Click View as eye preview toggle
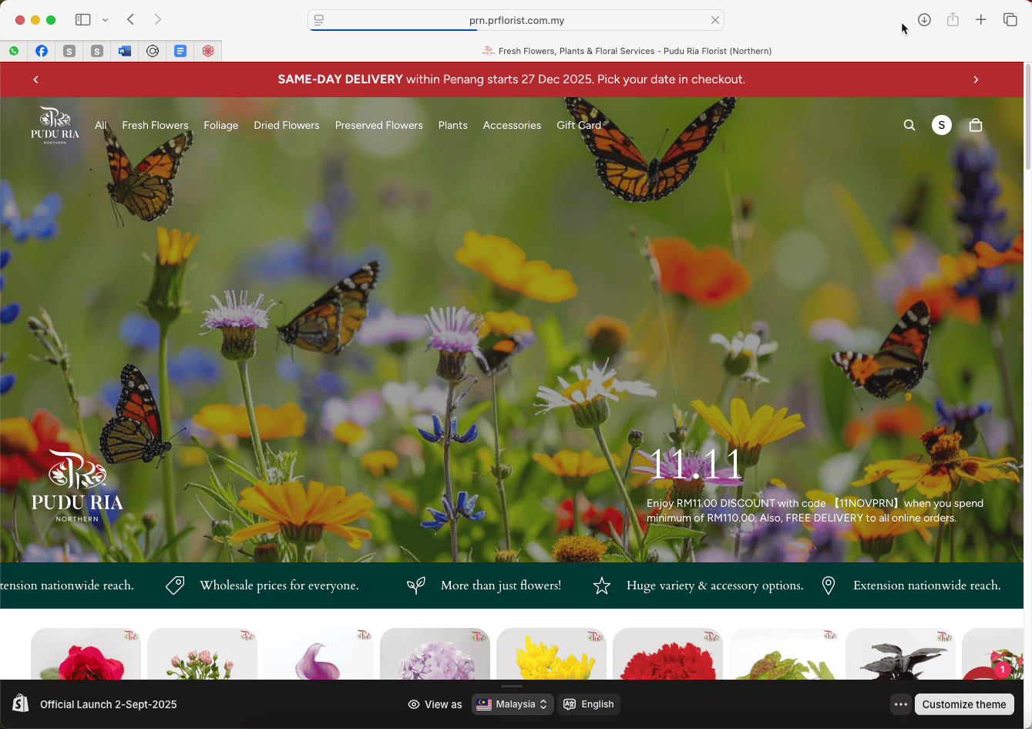1032x729 pixels. (x=435, y=704)
